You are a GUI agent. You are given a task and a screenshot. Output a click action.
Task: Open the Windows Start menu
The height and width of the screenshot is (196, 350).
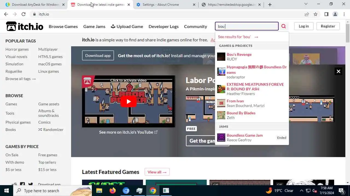pos(7,191)
